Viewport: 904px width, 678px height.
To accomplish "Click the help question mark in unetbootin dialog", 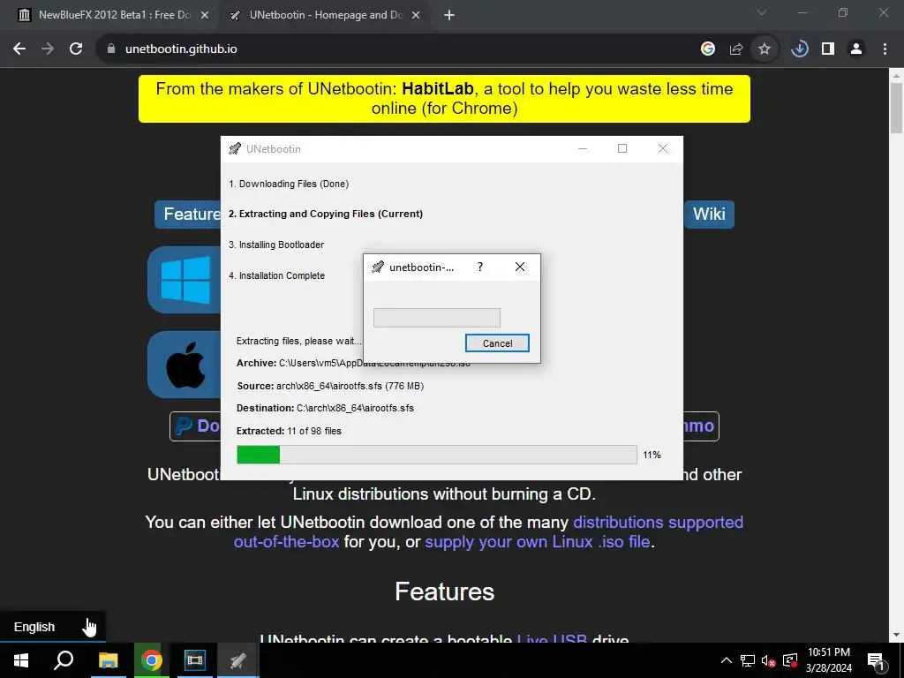I will pyautogui.click(x=479, y=267).
